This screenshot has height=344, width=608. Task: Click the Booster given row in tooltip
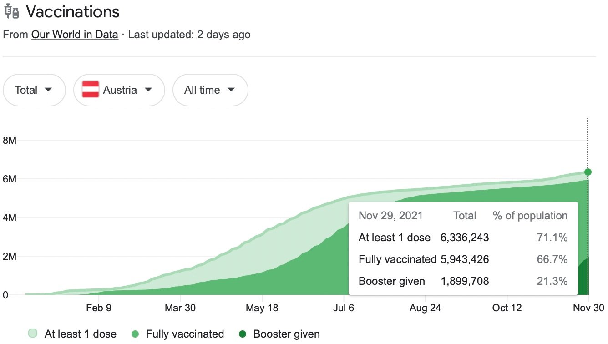463,281
